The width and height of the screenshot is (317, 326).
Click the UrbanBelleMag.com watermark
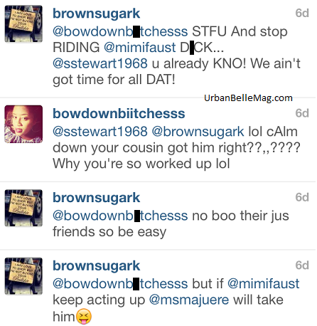pos(248,98)
